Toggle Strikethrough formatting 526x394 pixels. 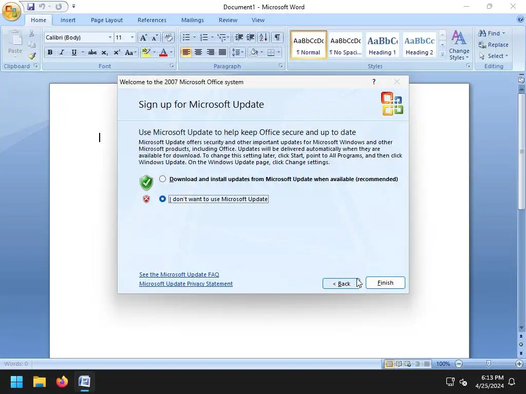coord(92,52)
